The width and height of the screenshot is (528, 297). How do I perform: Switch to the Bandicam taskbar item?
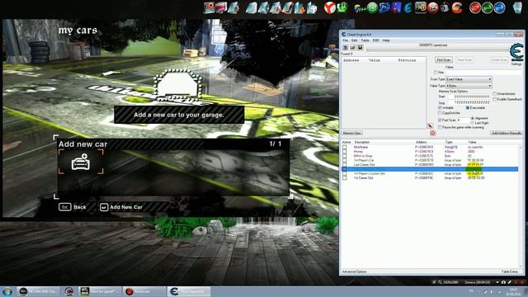pyautogui.click(x=144, y=291)
